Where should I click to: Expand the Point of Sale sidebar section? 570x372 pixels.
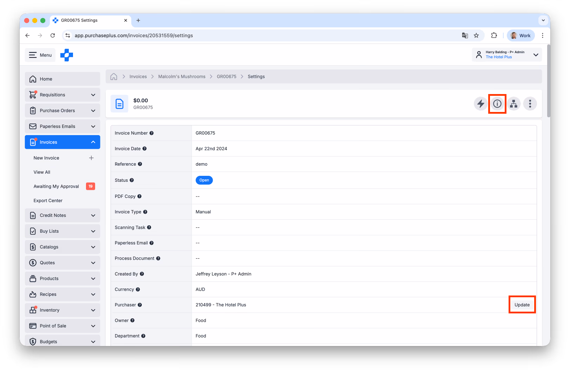coord(62,326)
